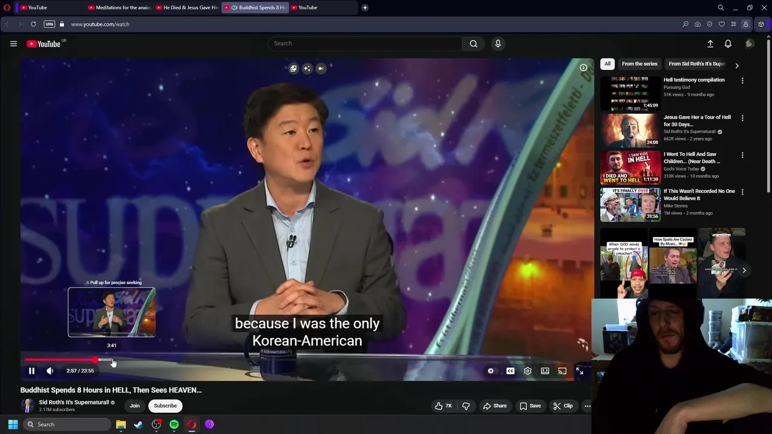Viewport: 772px width, 434px height.
Task: Start voice search with microphone icon
Action: (498, 43)
